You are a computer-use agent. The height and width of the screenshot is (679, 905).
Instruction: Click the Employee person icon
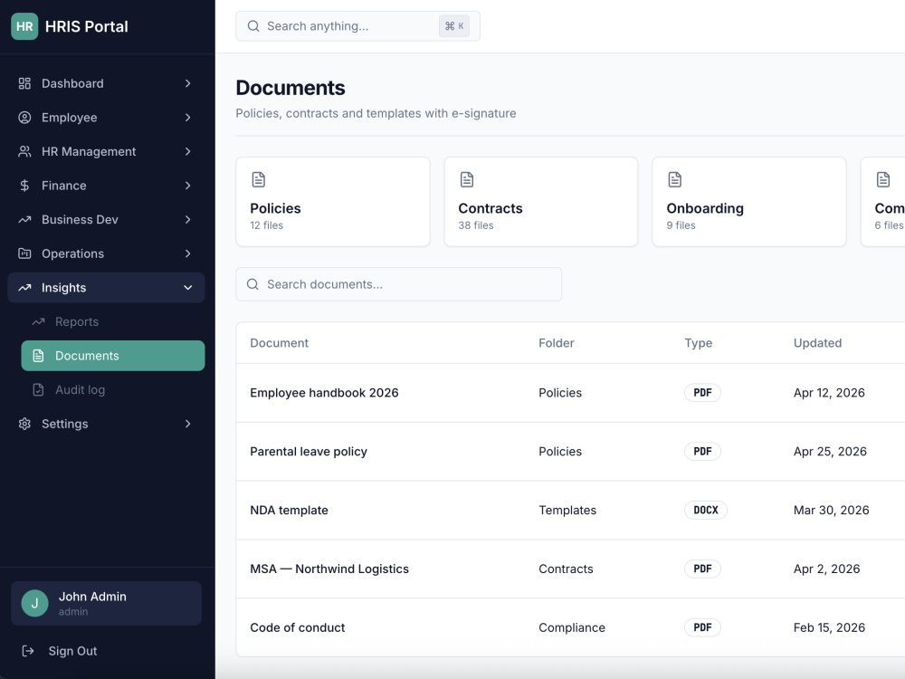(x=24, y=118)
